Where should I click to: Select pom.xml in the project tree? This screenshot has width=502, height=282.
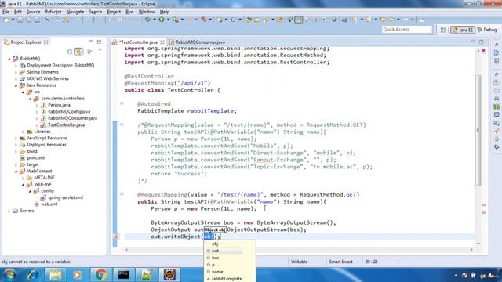coord(35,158)
